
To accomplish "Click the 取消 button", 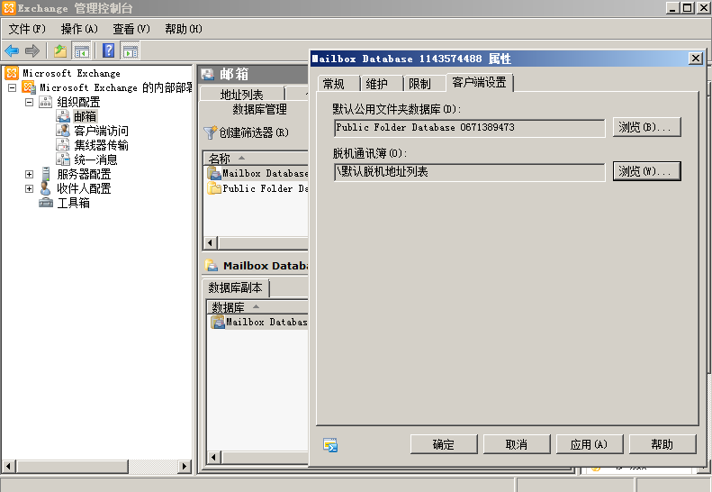I will [517, 444].
